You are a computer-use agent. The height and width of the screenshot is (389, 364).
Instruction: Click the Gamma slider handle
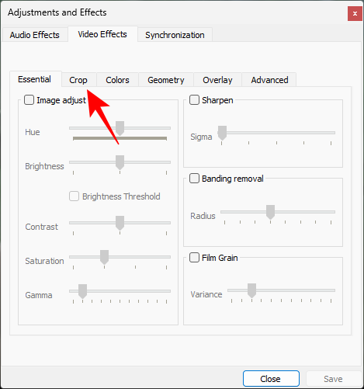click(82, 291)
